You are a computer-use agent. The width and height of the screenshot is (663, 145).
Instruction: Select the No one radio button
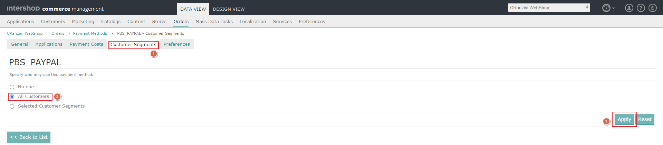click(x=12, y=87)
